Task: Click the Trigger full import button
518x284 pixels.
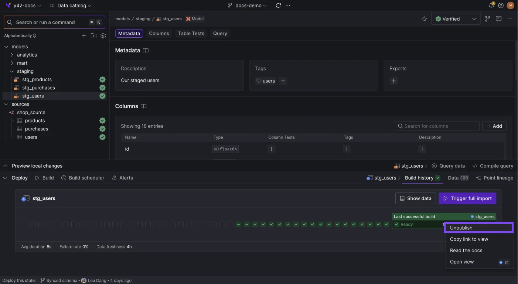Action: (x=467, y=198)
